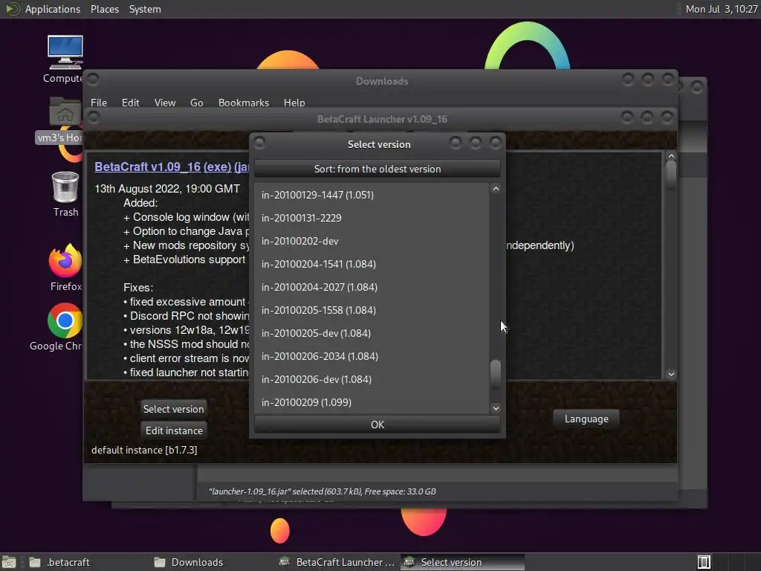Click the show desktop icon in taskbar
761x571 pixels.
pyautogui.click(x=9, y=562)
